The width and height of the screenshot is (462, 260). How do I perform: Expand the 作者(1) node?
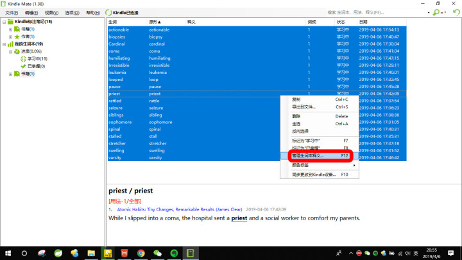coord(11,37)
